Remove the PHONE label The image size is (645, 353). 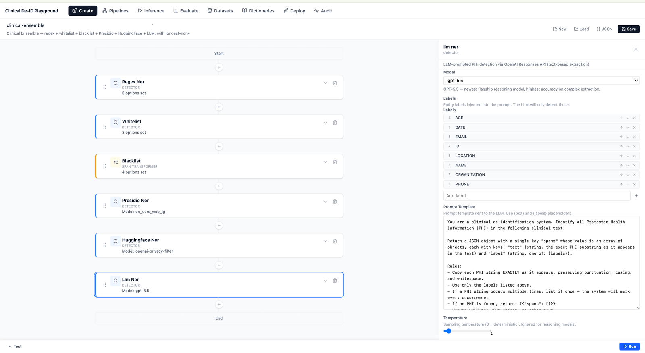634,184
